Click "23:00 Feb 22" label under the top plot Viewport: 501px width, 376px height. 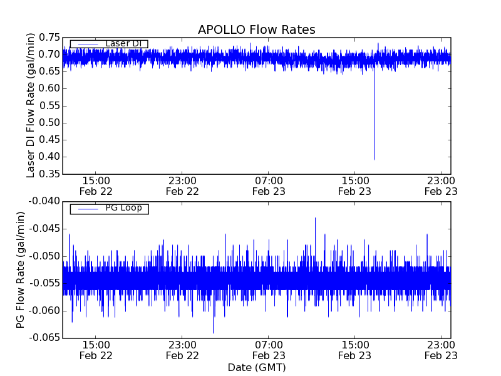[182, 185]
